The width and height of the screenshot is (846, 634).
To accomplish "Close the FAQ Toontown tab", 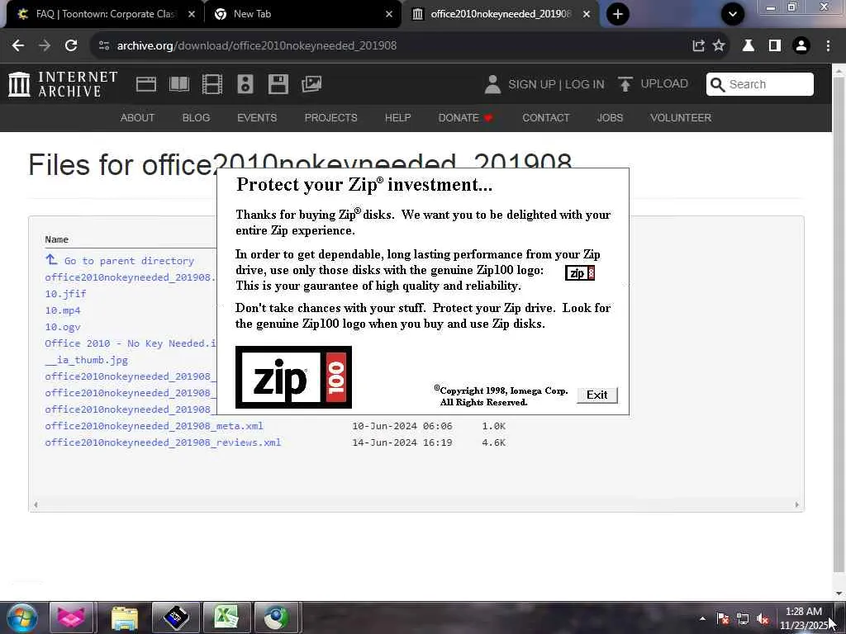I will [192, 14].
